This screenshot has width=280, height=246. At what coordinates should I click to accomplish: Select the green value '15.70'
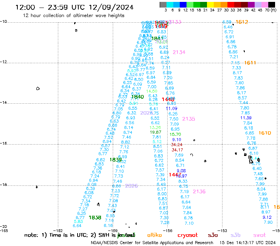[175, 134]
